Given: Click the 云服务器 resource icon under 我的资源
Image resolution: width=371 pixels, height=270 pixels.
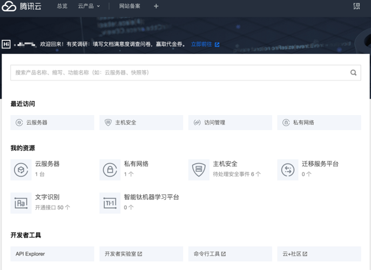Looking at the screenshot, I should [21, 170].
